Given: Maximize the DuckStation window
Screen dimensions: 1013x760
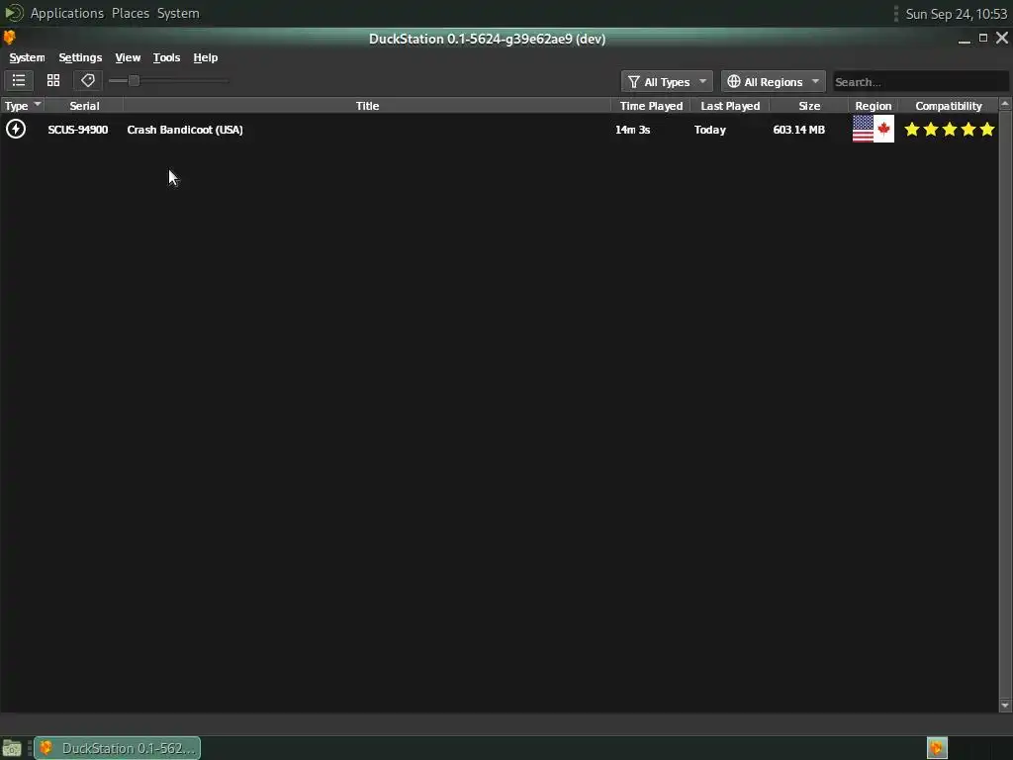Looking at the screenshot, I should click(983, 39).
